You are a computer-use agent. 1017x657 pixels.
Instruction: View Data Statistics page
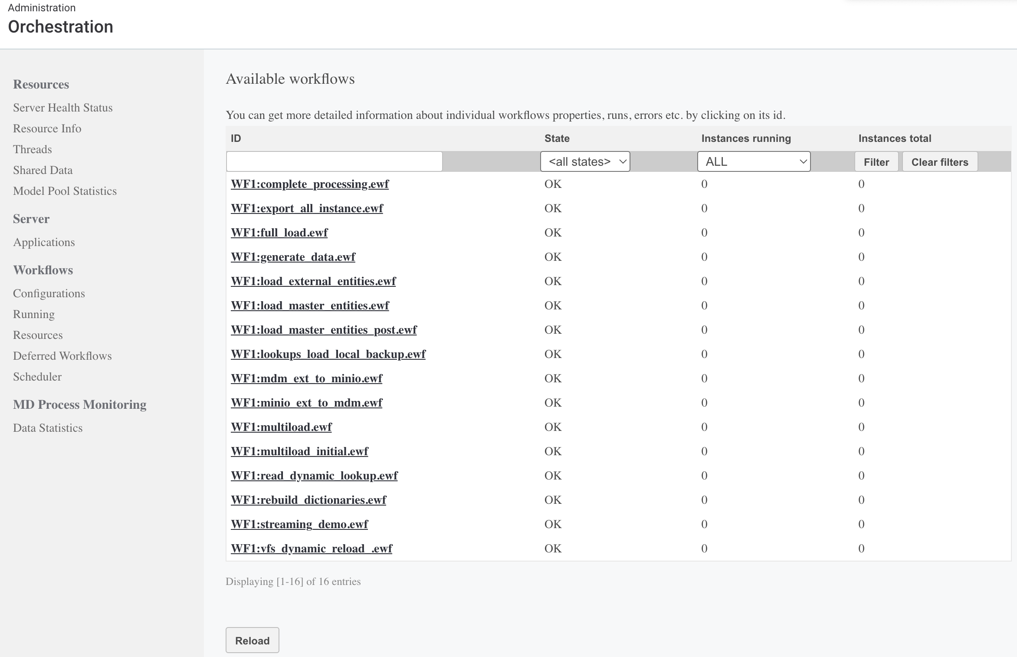coord(48,427)
